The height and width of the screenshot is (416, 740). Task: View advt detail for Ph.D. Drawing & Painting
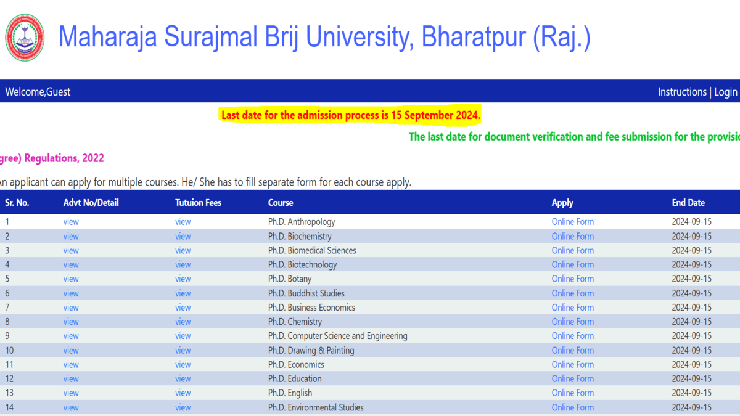[71, 351]
